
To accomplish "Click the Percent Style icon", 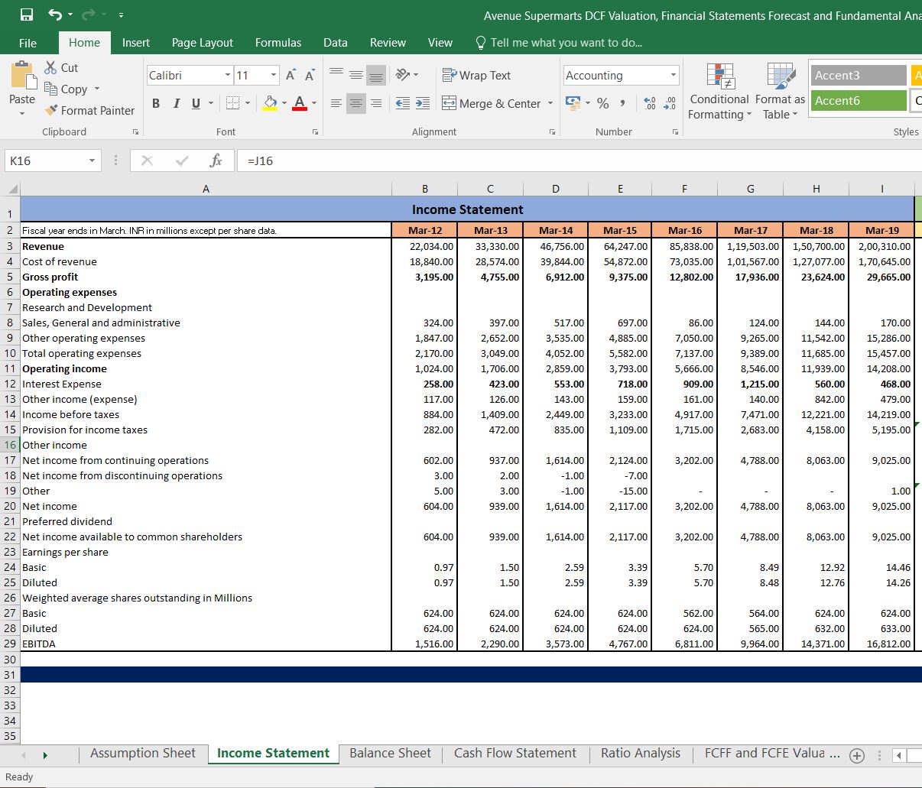I will click(x=603, y=103).
